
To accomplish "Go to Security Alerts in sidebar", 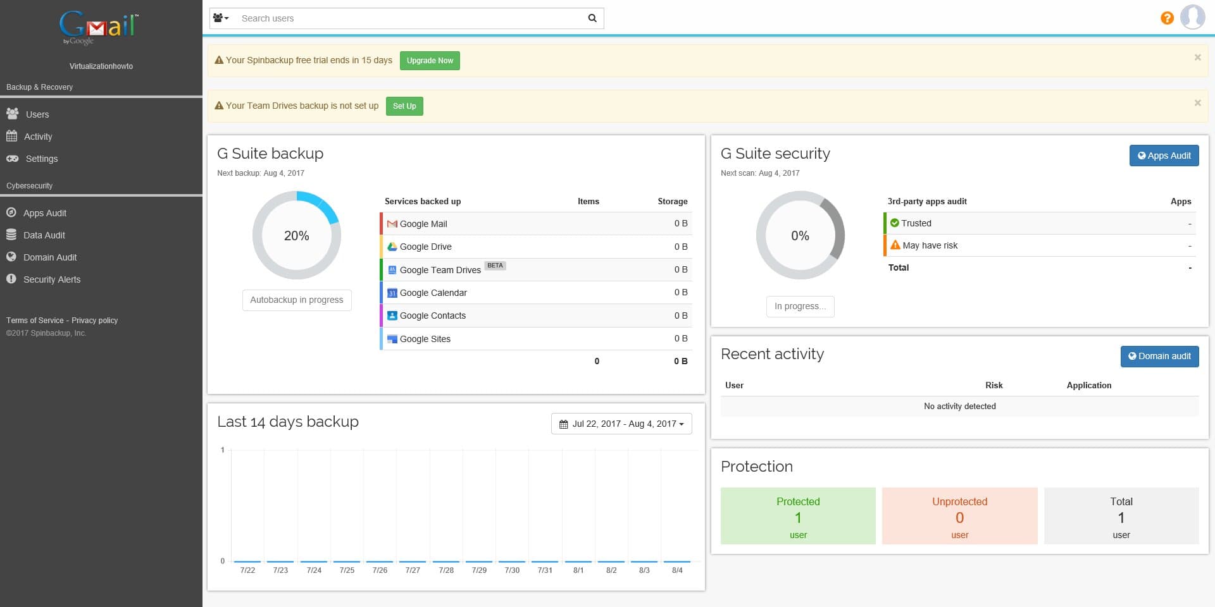I will (x=51, y=279).
